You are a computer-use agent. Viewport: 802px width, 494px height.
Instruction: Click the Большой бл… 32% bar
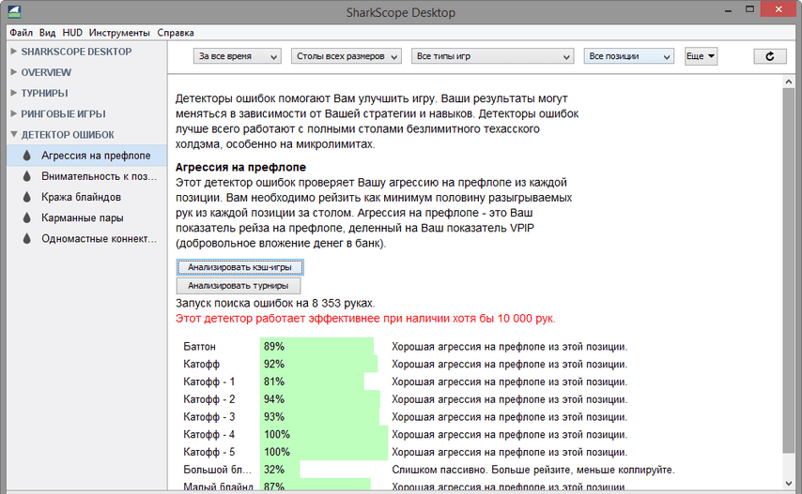pos(280,470)
